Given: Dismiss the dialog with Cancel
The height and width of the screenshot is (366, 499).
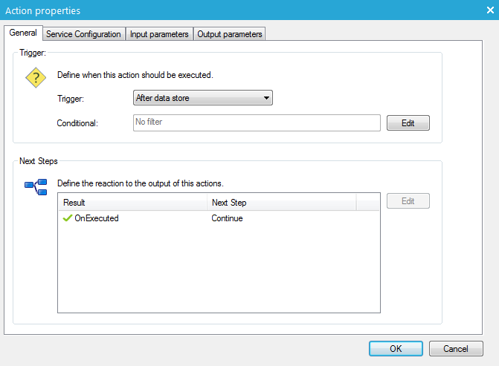Looking at the screenshot, I should (456, 348).
